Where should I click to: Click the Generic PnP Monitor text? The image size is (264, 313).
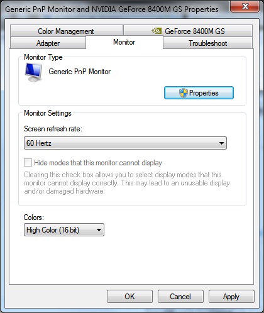pyautogui.click(x=80, y=72)
